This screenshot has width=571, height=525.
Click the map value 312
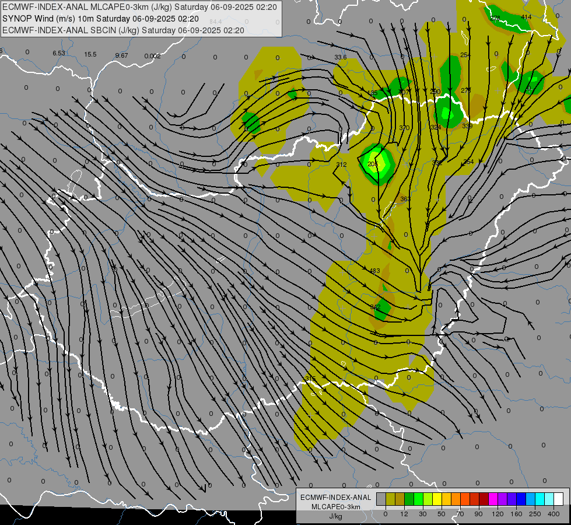341,164
